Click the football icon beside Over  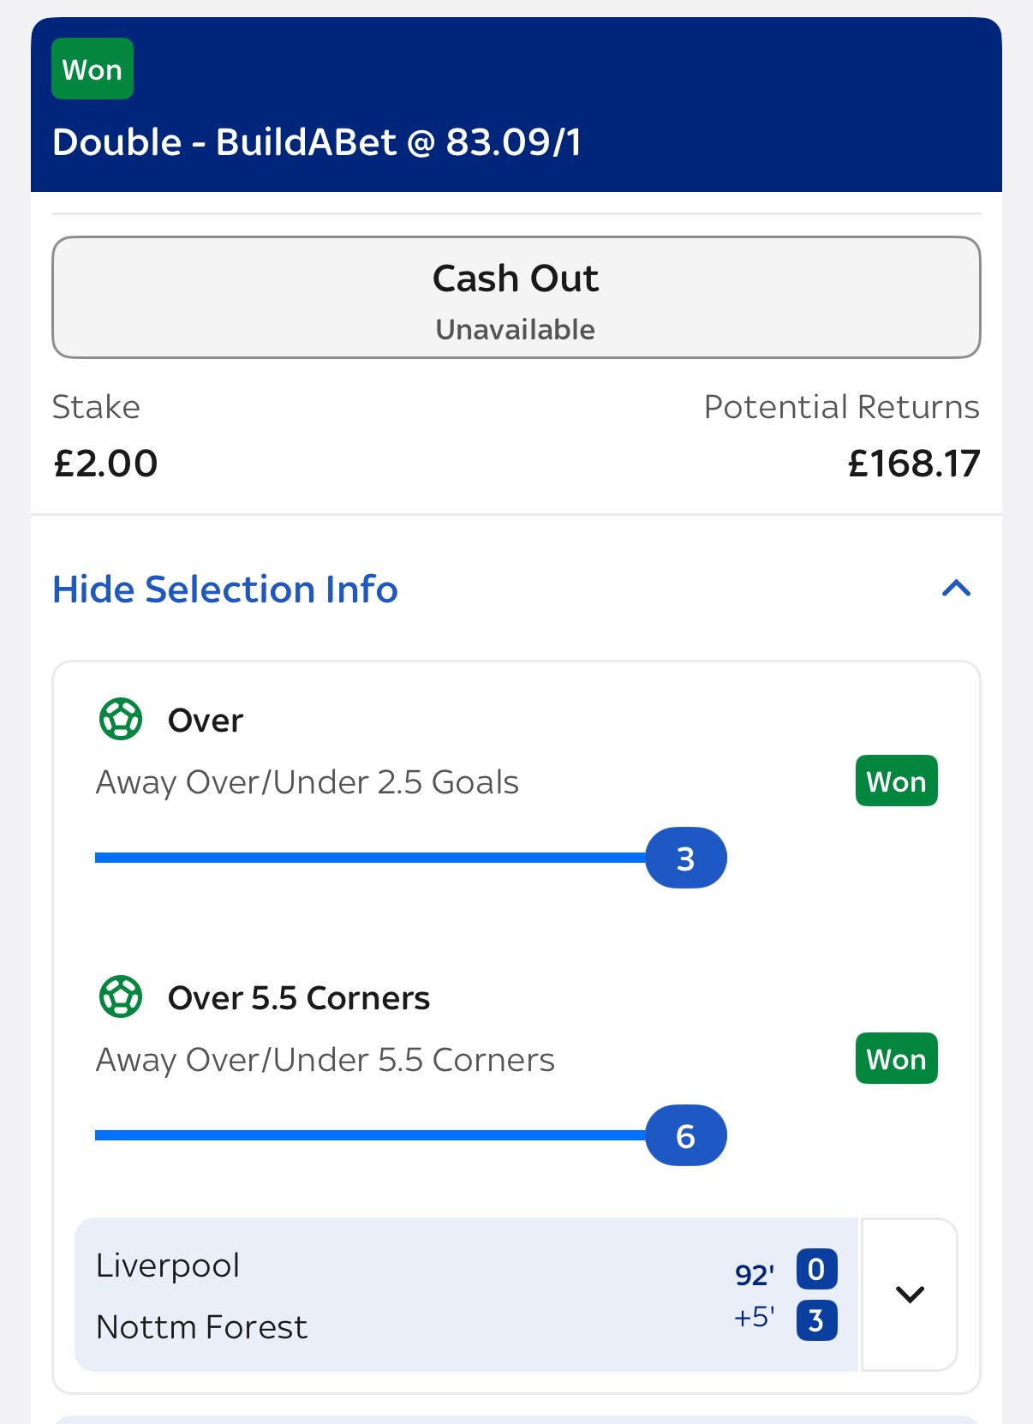point(121,720)
